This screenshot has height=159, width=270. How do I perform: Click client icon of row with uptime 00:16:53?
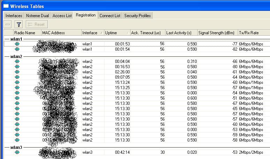(x=17, y=67)
